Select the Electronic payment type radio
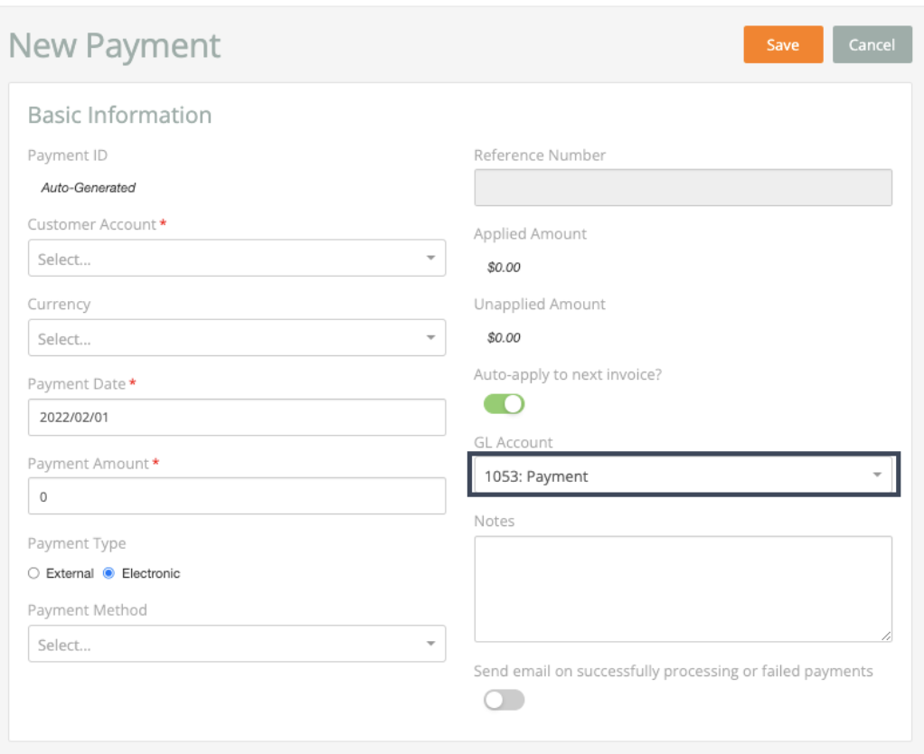The width and height of the screenshot is (924, 754). point(108,573)
